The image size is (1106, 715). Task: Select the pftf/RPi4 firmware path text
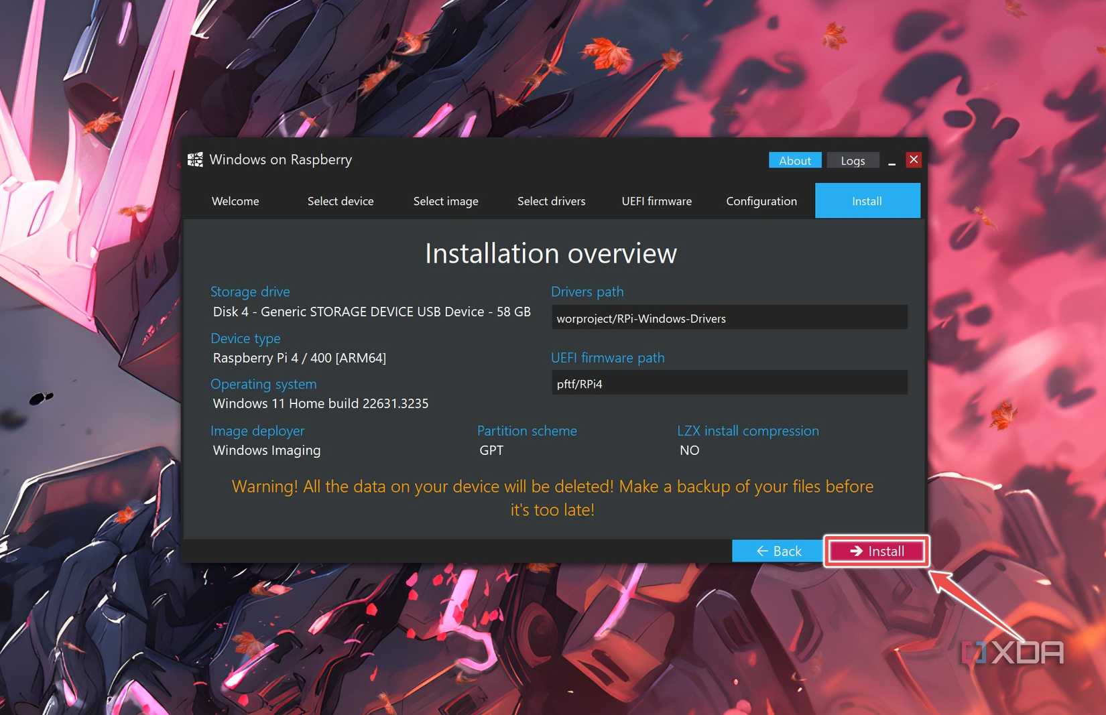[579, 383]
